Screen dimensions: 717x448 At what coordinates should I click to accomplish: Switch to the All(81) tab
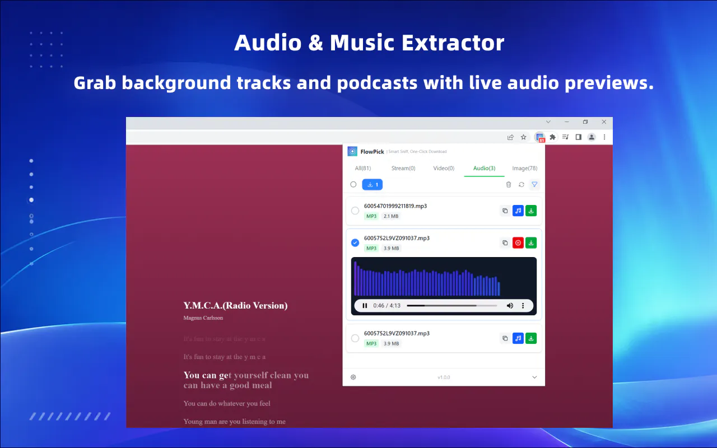(x=363, y=168)
